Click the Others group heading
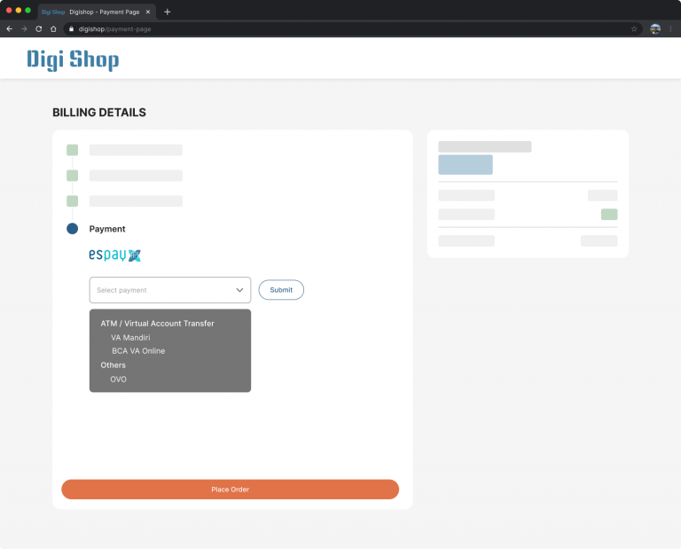 coord(113,365)
